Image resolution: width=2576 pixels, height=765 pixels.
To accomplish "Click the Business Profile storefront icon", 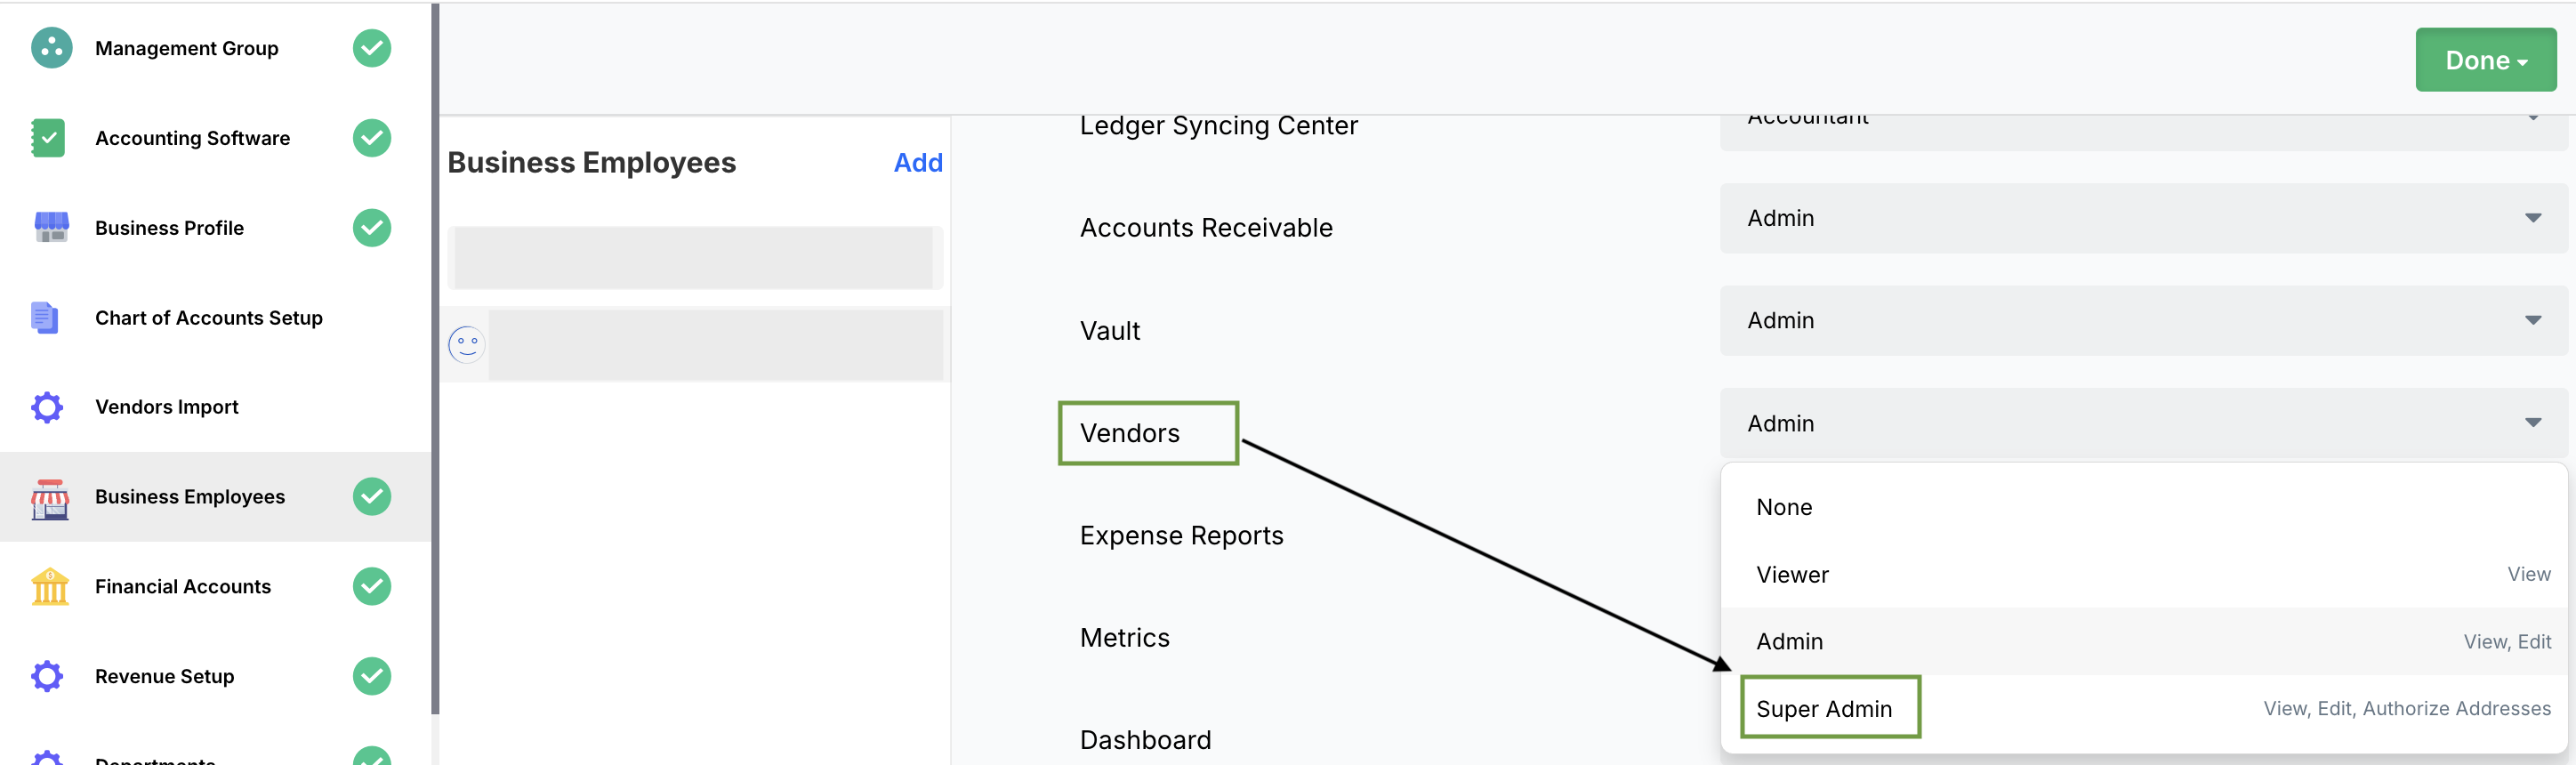I will 51,228.
